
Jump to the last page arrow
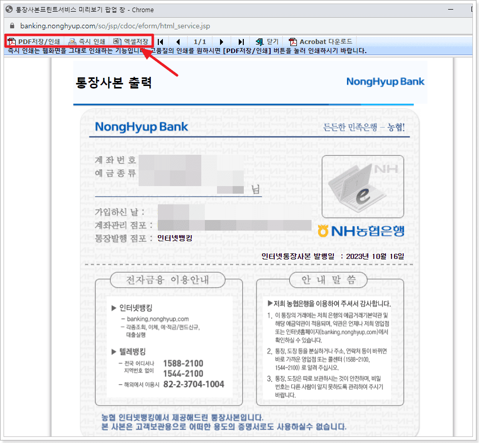[240, 41]
